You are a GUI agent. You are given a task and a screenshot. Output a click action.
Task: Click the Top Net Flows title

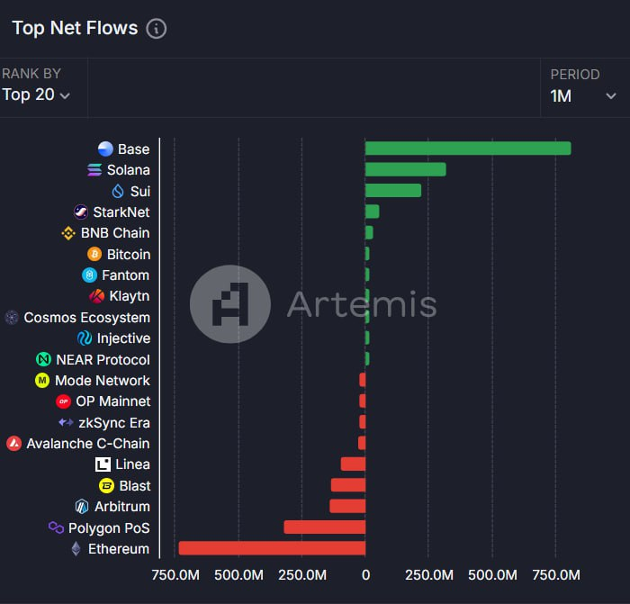click(75, 28)
